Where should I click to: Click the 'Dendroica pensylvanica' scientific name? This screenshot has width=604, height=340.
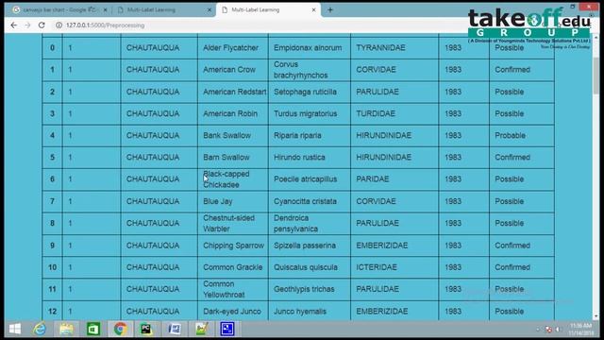(295, 223)
